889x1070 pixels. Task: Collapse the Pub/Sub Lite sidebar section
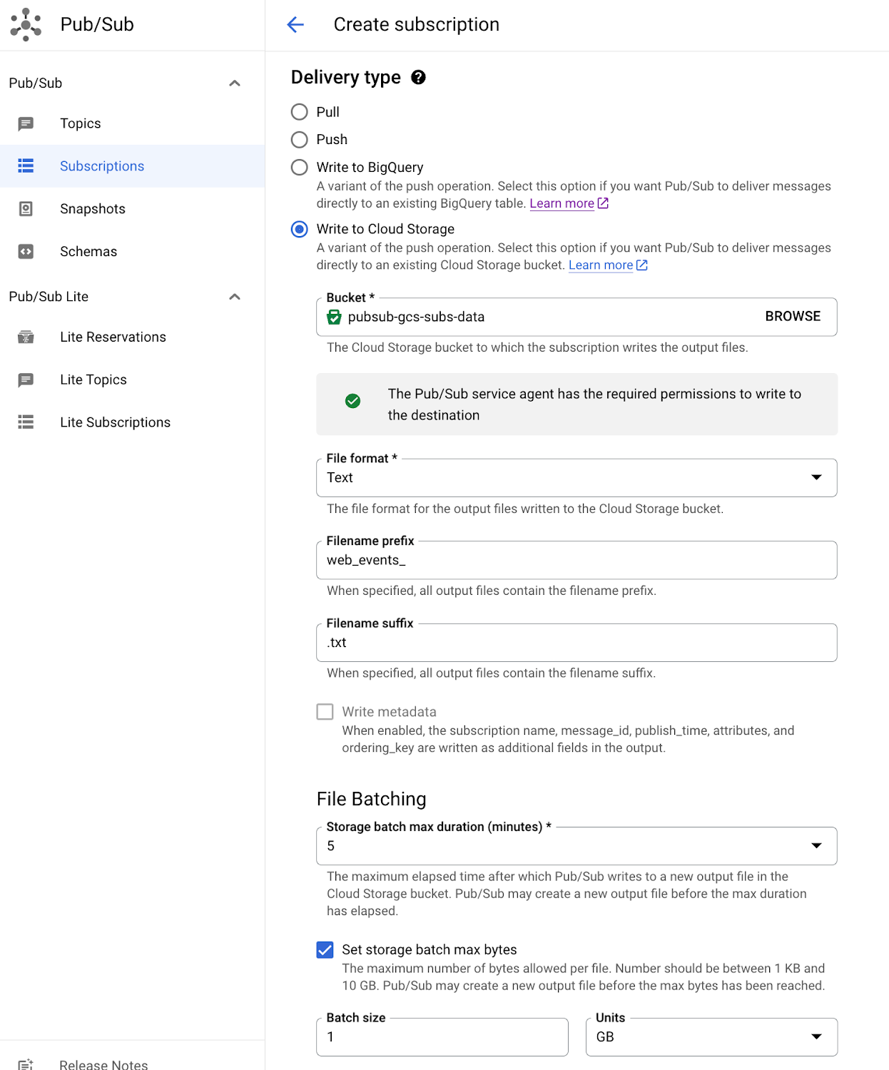click(x=235, y=297)
